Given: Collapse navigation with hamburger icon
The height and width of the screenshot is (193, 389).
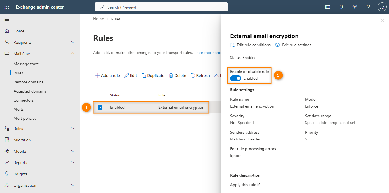Looking at the screenshot, I should point(7,19).
